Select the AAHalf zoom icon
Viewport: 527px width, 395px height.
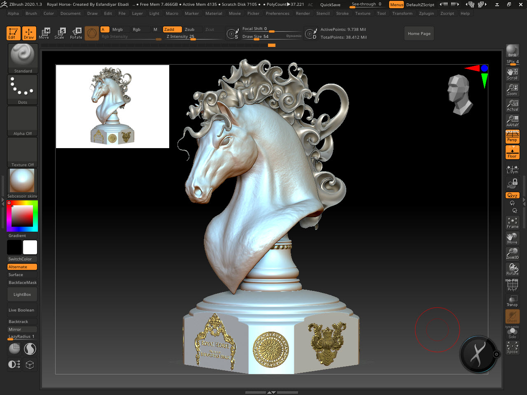coord(512,121)
